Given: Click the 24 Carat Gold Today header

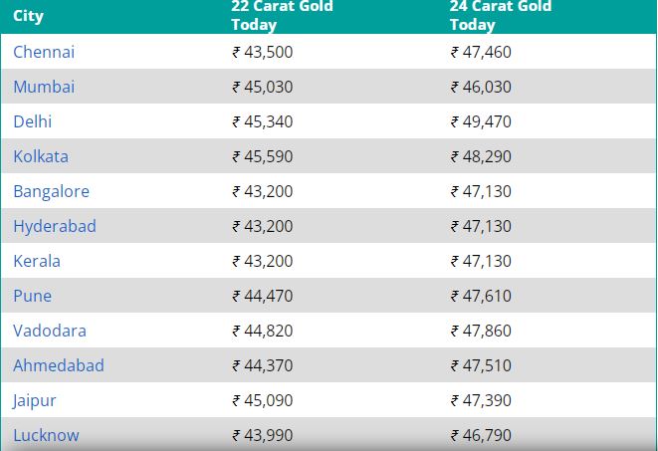Looking at the screenshot, I should (x=501, y=16).
